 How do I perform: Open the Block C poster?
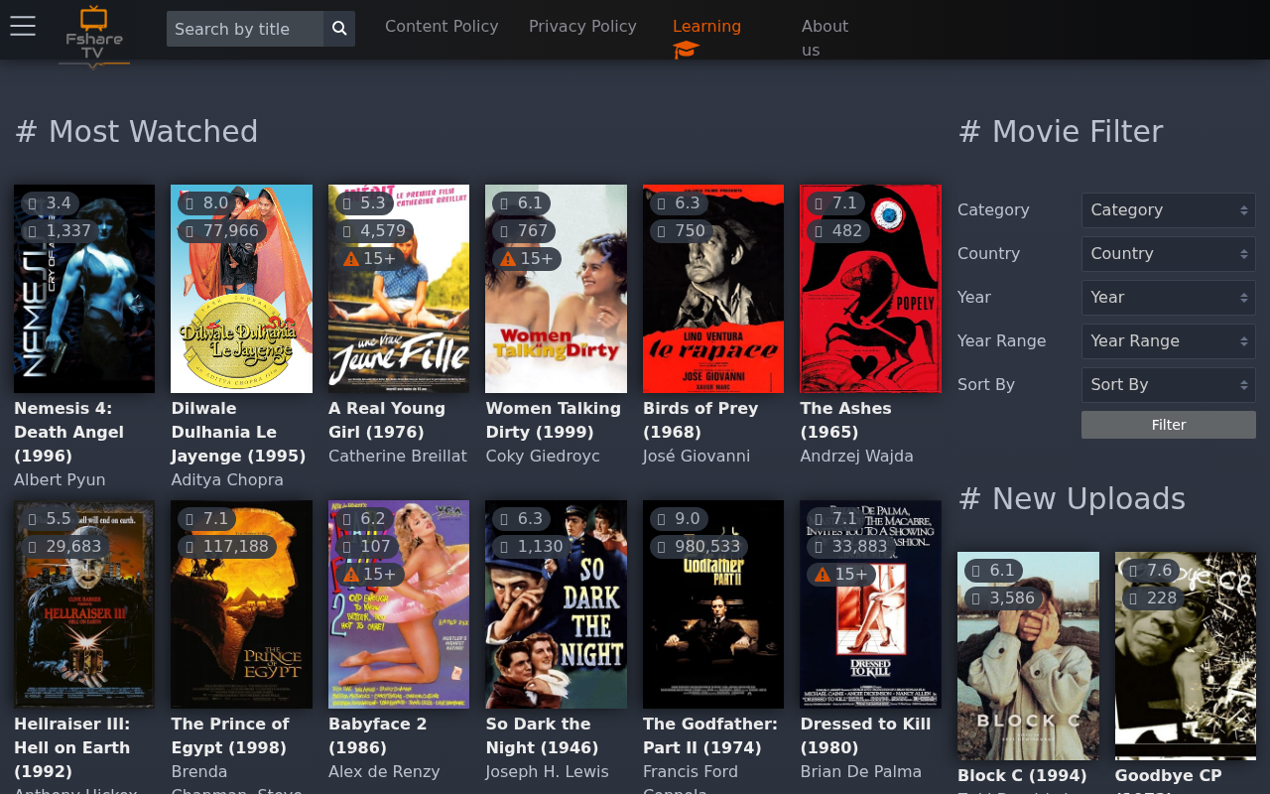coord(1028,656)
